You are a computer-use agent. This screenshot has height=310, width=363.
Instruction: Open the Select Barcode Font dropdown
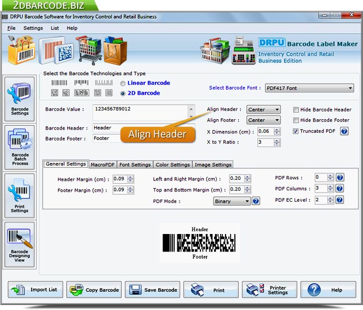point(309,88)
